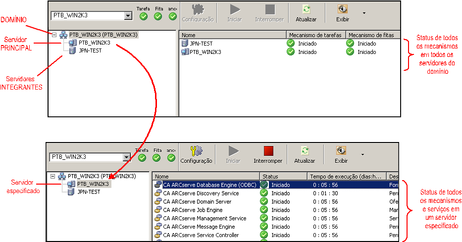
Task: Click Atualizar refresh button in lower window
Action: (305, 155)
